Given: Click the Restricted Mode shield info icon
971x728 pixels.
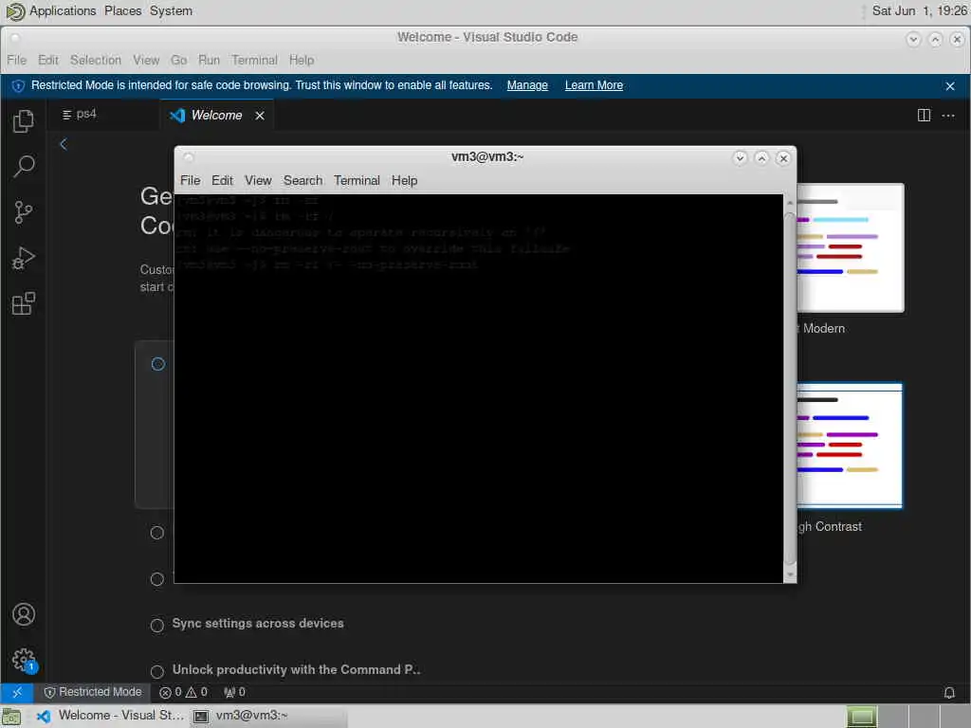Looking at the screenshot, I should tap(18, 86).
